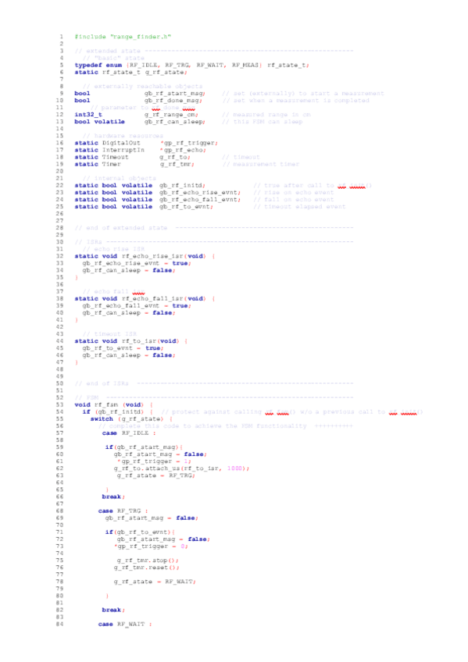Click the "// measured range in cm" comment
This screenshot has width=468, height=662.
point(267,115)
